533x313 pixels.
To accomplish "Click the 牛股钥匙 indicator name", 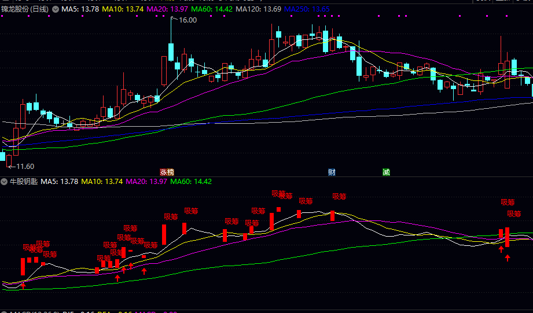I will 24,182.
